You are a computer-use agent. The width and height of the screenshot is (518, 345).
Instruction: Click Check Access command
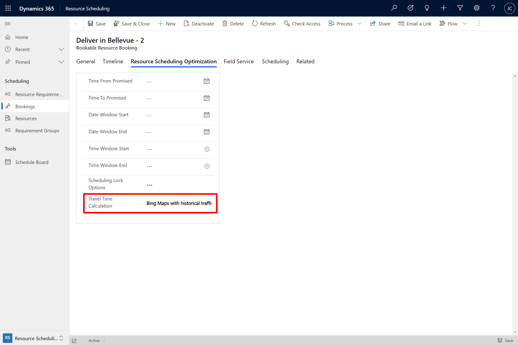[302, 24]
